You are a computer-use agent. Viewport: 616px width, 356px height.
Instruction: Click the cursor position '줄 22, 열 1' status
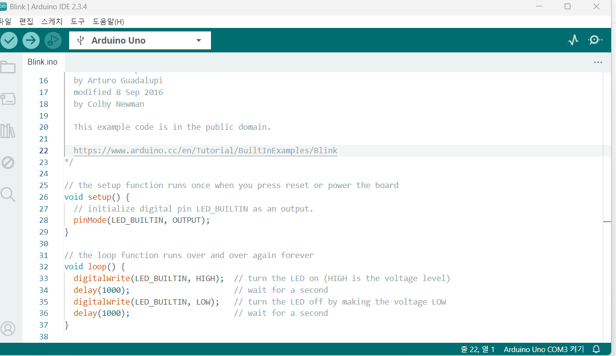(x=477, y=349)
